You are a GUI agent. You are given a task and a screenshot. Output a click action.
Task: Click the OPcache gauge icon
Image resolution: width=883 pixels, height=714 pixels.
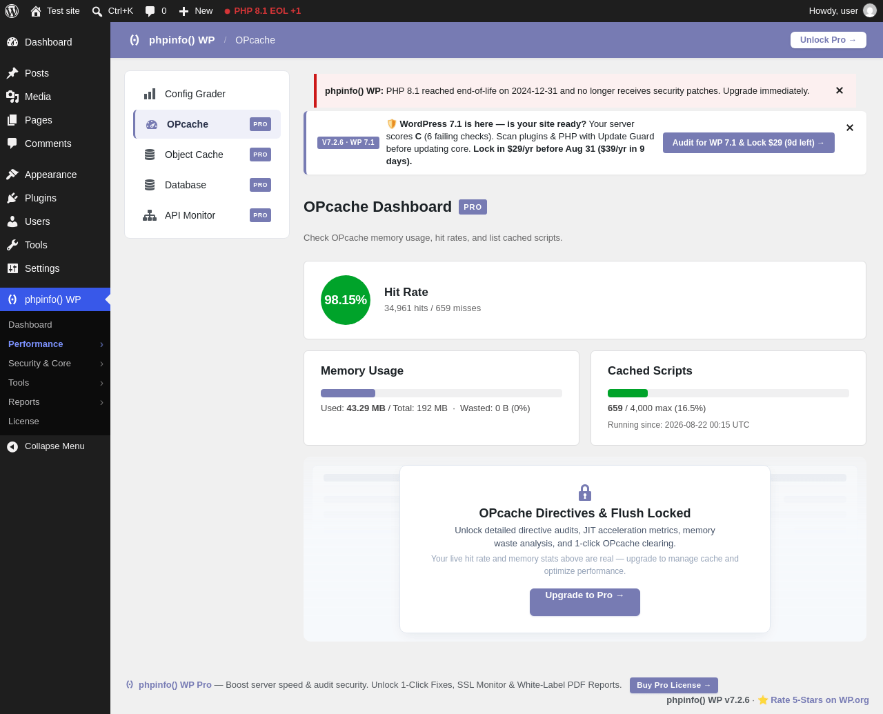point(152,124)
